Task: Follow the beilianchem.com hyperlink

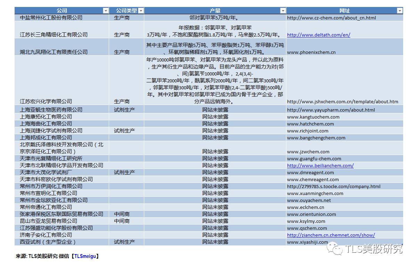Action: point(320,165)
